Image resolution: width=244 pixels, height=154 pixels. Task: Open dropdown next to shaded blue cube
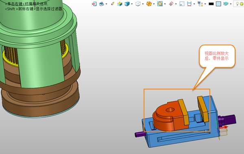click(x=132, y=4)
